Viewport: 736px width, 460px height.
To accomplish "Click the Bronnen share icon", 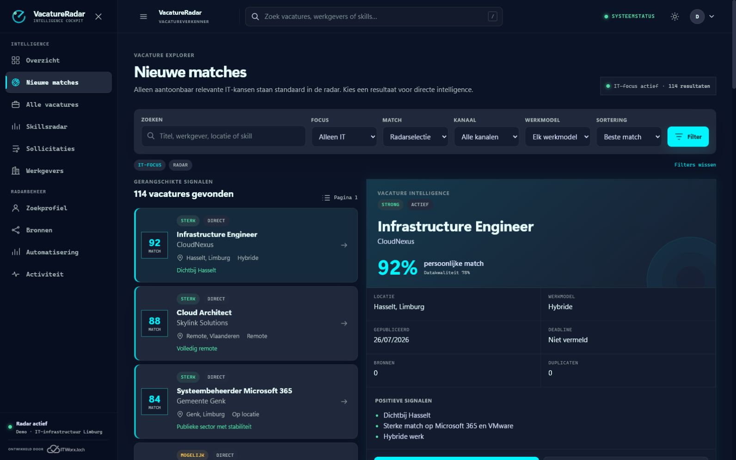I will pos(16,230).
